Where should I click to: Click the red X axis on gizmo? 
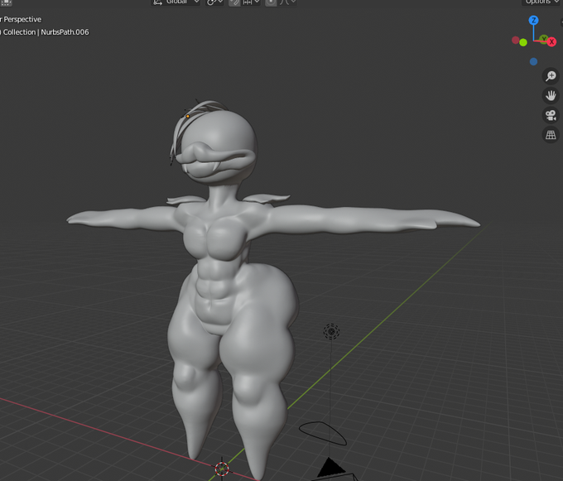click(x=552, y=42)
